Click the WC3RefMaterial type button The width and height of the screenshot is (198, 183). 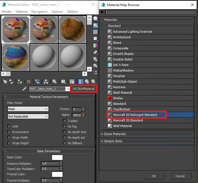(x=84, y=89)
